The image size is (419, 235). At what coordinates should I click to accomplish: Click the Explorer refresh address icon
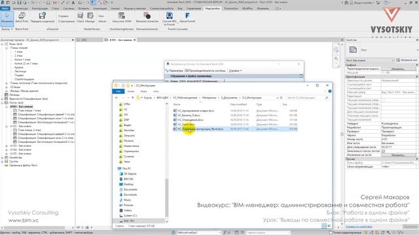tap(282, 98)
